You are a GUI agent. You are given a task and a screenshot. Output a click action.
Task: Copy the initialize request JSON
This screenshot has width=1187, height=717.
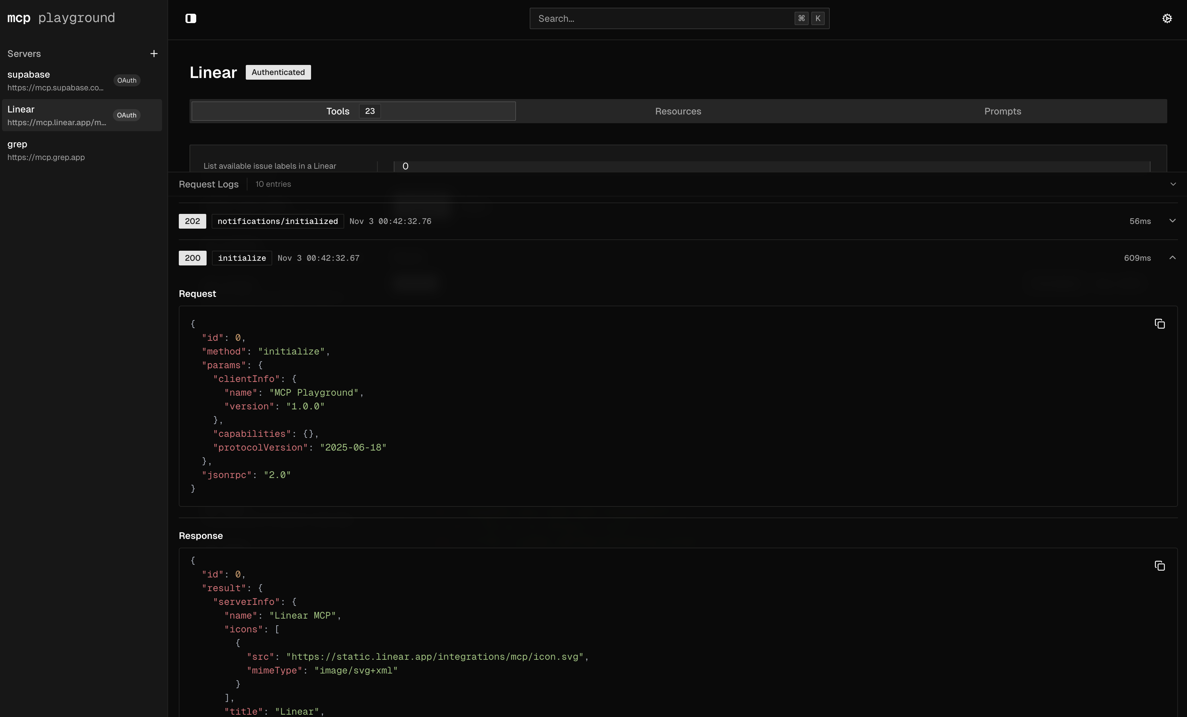click(1160, 323)
